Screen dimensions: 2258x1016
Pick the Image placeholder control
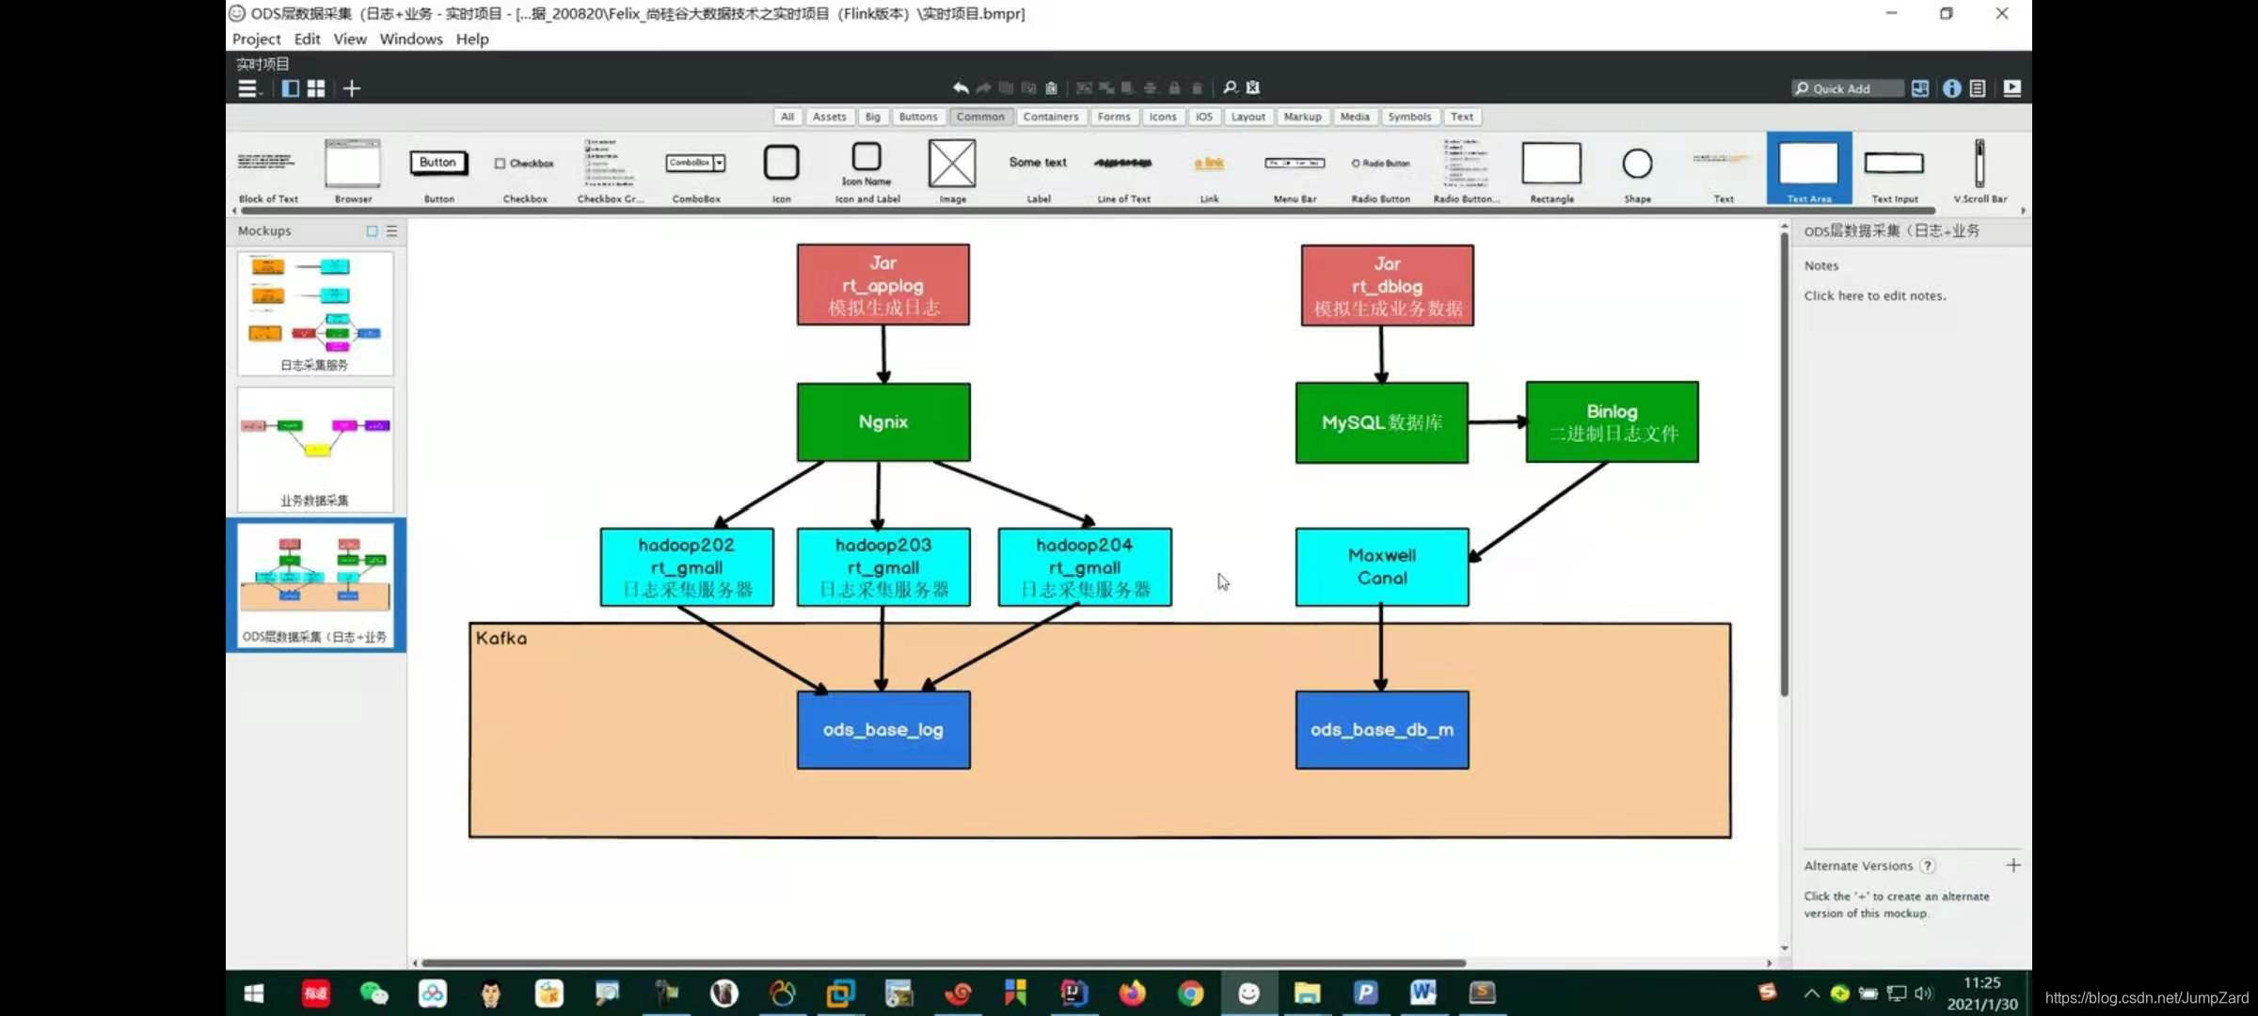click(x=952, y=170)
